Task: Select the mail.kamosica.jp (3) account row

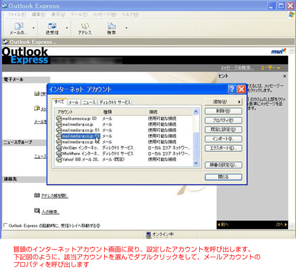Action: click(124, 118)
